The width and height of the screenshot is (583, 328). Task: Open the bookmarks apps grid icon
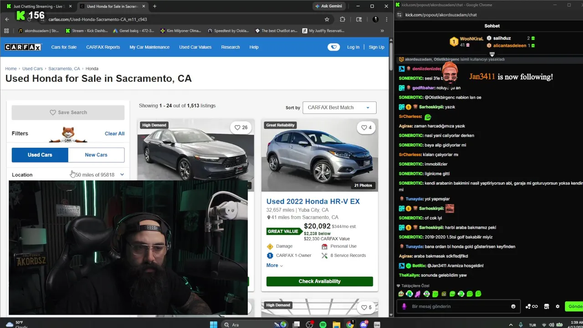[x=6, y=31]
